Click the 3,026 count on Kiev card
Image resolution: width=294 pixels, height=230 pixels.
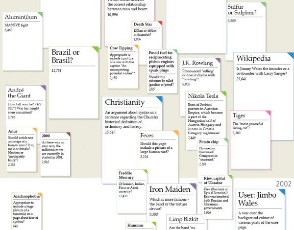coord(207,213)
